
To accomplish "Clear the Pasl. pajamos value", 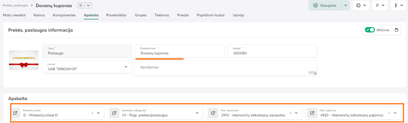I will point(389,113).
